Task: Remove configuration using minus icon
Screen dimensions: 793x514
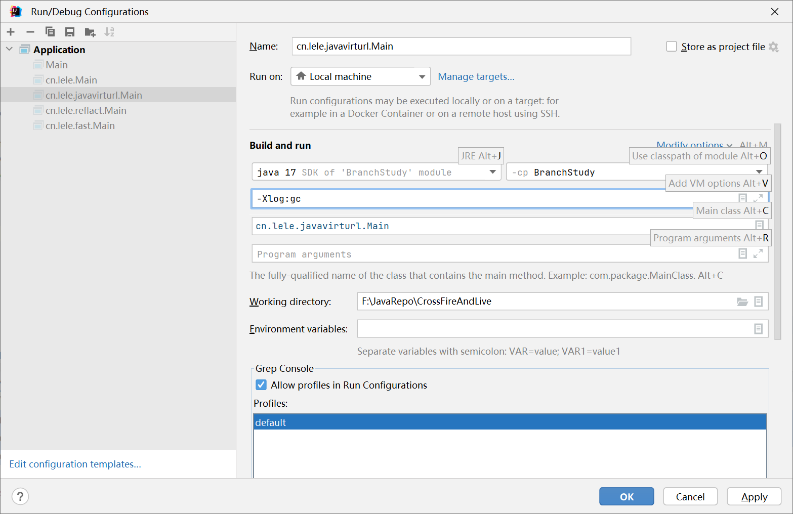Action: click(x=30, y=32)
